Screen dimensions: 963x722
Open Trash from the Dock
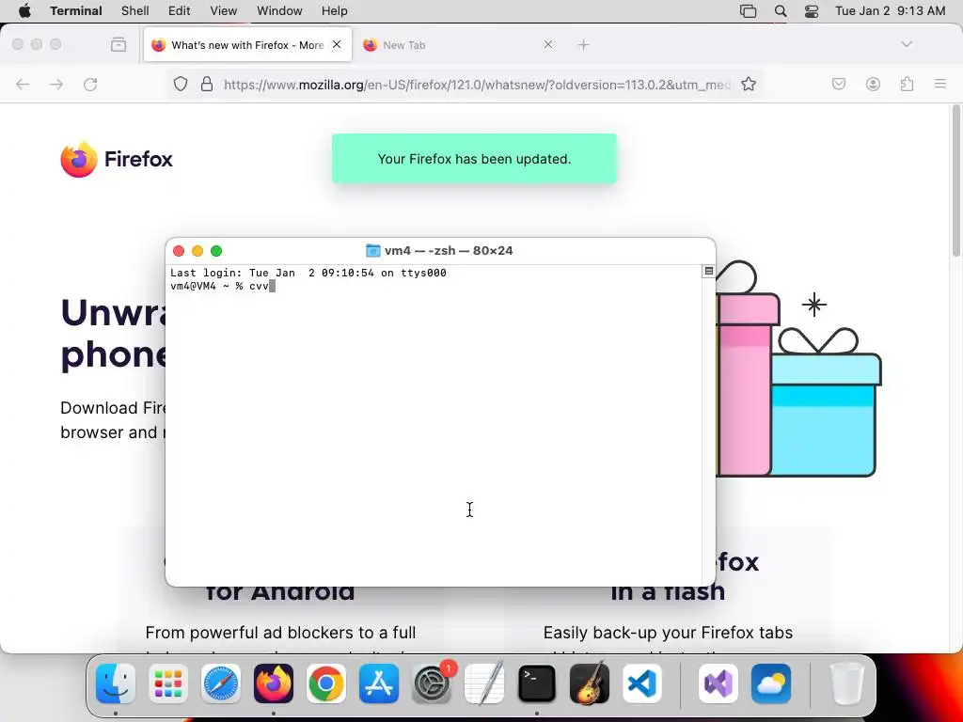click(847, 683)
